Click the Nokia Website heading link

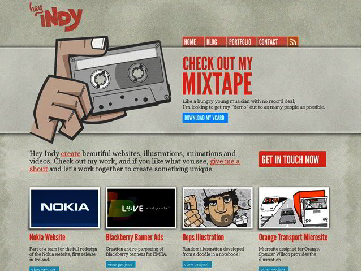(x=48, y=238)
